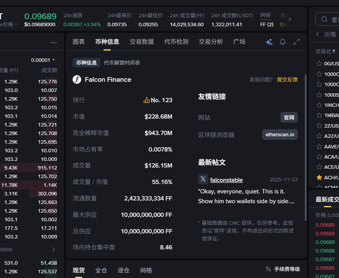Go back with chevron left of 新币
The image size is (339, 278).
pos(317,34)
